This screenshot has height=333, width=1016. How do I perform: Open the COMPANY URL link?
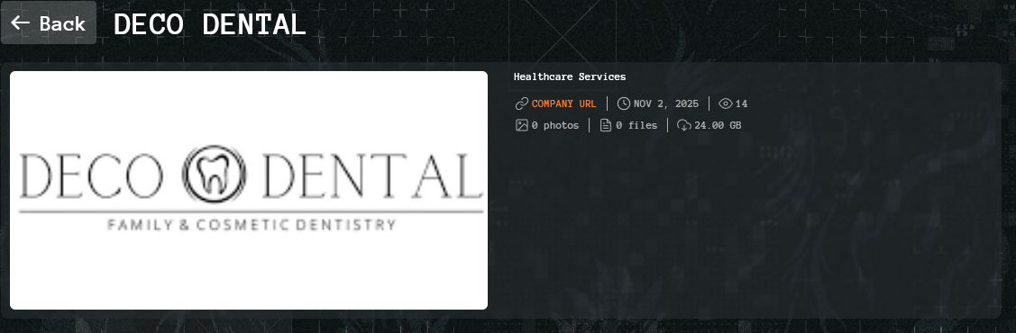tap(563, 103)
